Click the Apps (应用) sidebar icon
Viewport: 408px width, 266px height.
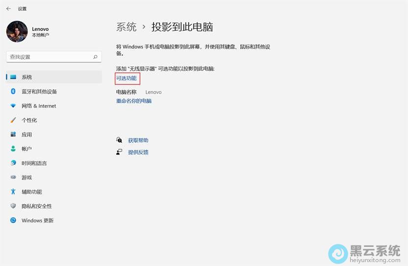pos(13,134)
